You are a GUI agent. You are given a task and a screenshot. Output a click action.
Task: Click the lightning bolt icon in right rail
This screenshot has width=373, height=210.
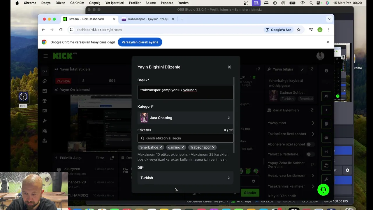click(326, 110)
